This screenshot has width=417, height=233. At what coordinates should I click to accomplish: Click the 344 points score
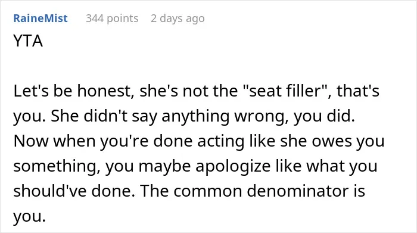pyautogui.click(x=112, y=18)
